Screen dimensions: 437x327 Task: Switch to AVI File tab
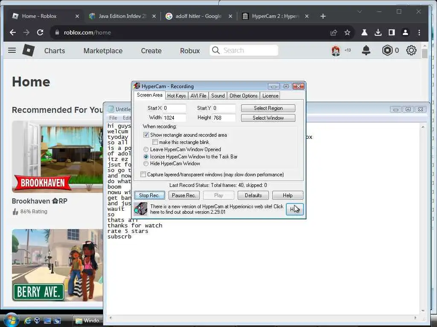click(x=198, y=96)
